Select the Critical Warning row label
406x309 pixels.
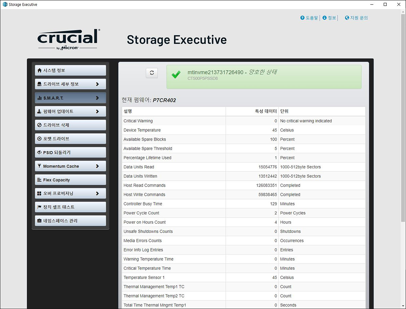(138, 121)
